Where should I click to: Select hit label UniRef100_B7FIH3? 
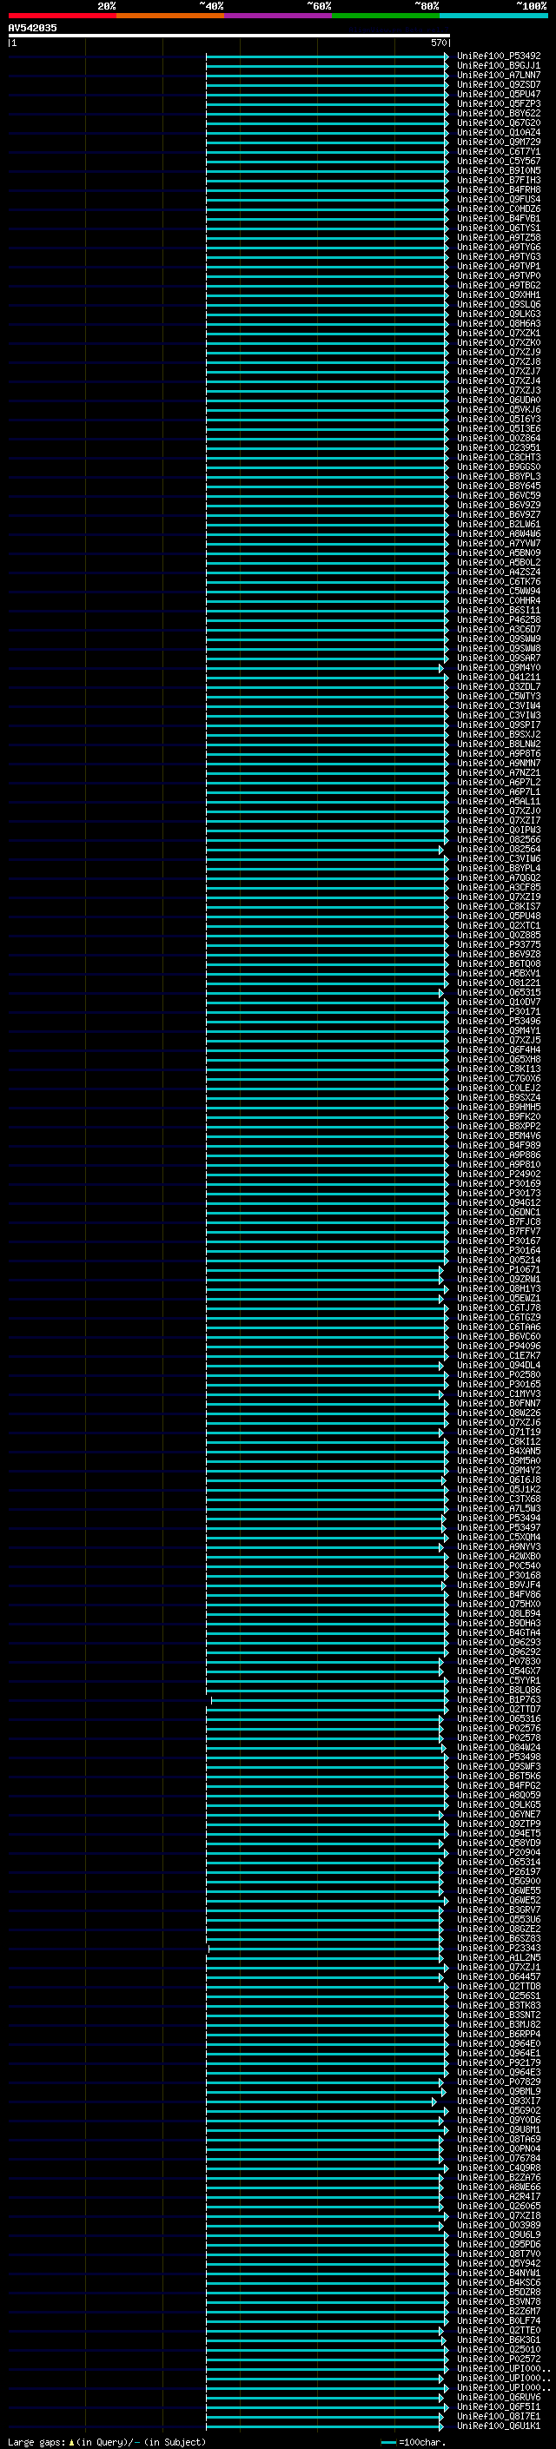click(499, 180)
